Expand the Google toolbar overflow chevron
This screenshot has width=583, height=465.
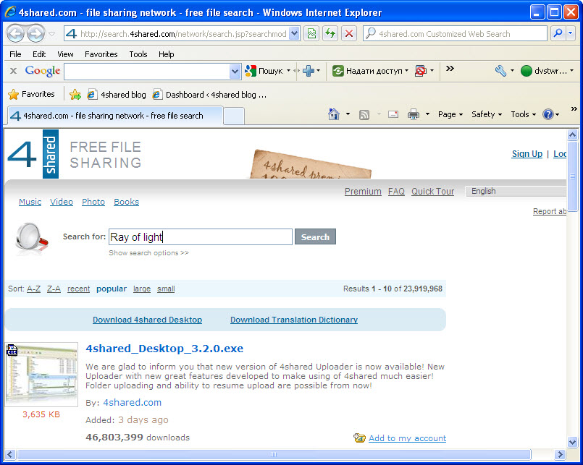(x=450, y=68)
